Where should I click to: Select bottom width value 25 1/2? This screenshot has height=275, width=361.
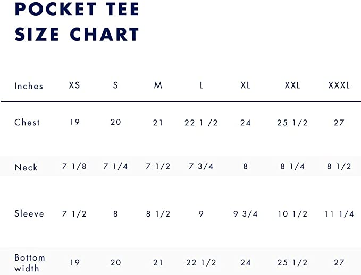coord(292,263)
